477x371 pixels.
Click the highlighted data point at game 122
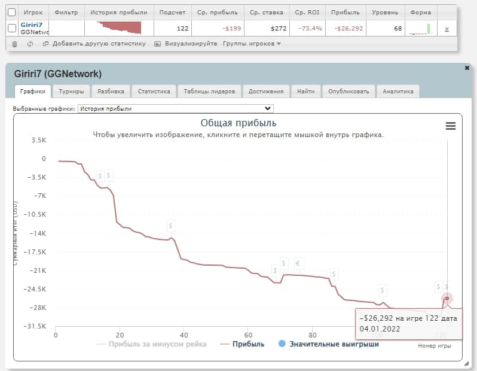click(x=447, y=299)
